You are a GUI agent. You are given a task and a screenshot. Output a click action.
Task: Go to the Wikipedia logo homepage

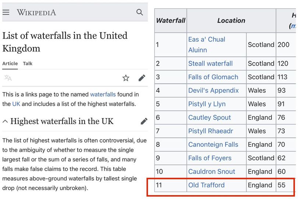36,13
